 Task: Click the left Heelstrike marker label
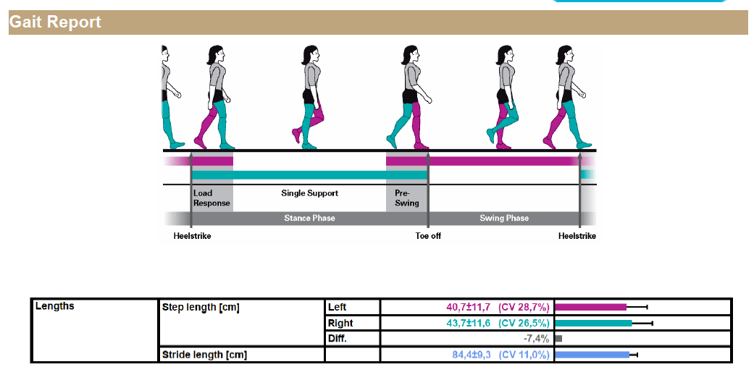[x=192, y=236]
